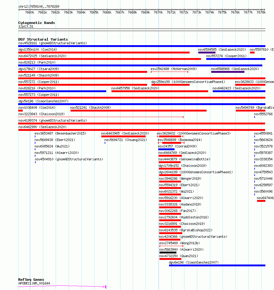Select the nsv4443879 (GenomeinaBottle) label
The width and height of the screenshot is (274, 290).
pos(184,159)
